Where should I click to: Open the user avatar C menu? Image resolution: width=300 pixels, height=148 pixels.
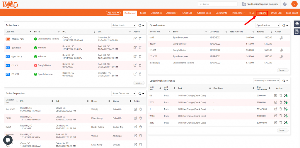pyautogui.click(x=294, y=4)
